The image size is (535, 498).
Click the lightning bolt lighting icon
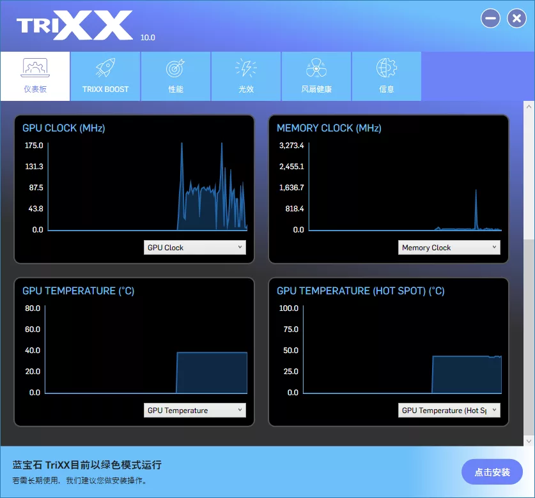click(246, 68)
